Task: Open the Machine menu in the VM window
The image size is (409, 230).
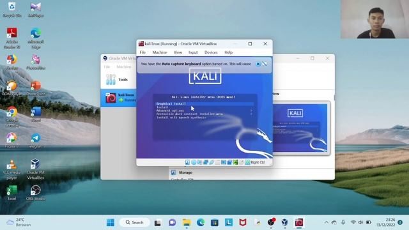Action: pyautogui.click(x=159, y=52)
